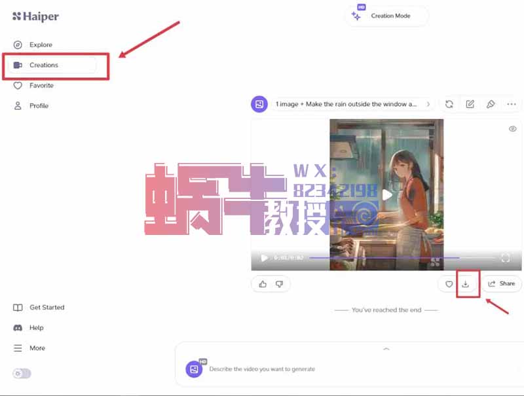Expand the prompt text with chevron arrow
The height and width of the screenshot is (396, 524).
[428, 104]
